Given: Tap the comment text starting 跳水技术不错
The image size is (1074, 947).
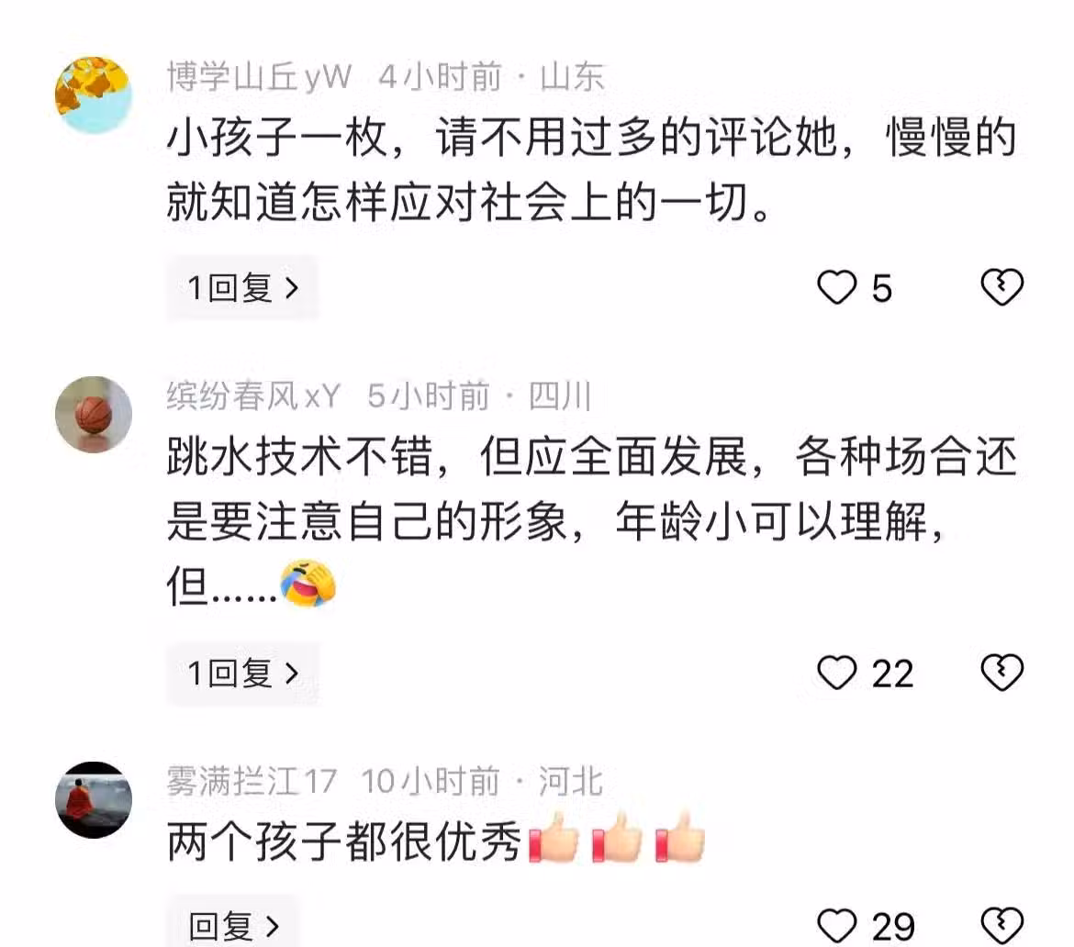Looking at the screenshot, I should point(592,521).
